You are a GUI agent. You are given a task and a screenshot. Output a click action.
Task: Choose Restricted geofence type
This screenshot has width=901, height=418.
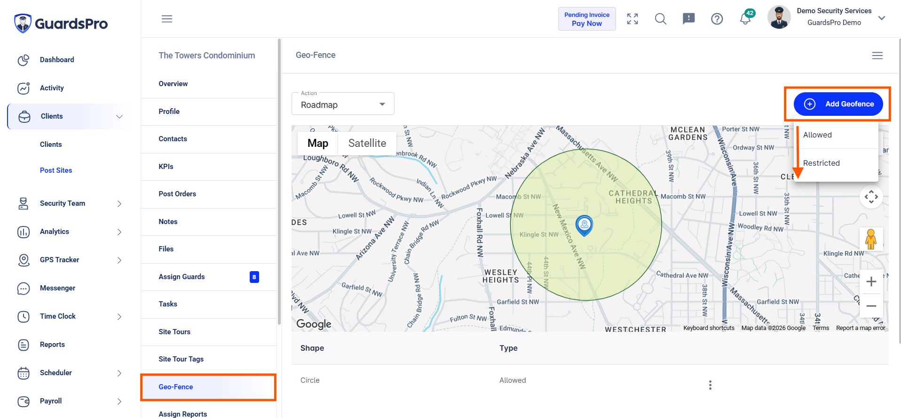coord(836,163)
